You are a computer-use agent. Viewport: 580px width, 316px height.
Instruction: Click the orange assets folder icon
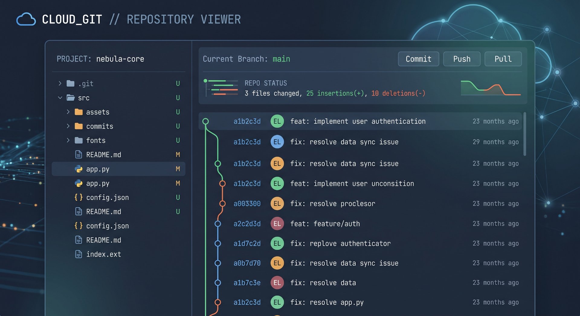click(x=79, y=112)
